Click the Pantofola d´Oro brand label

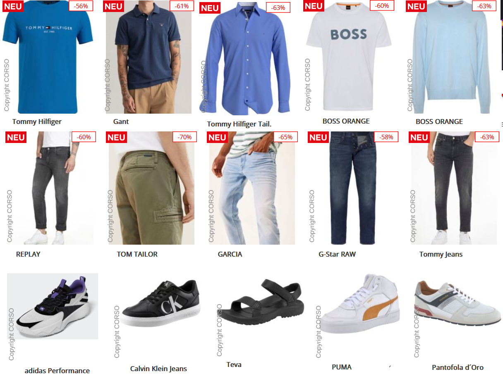coord(457,367)
